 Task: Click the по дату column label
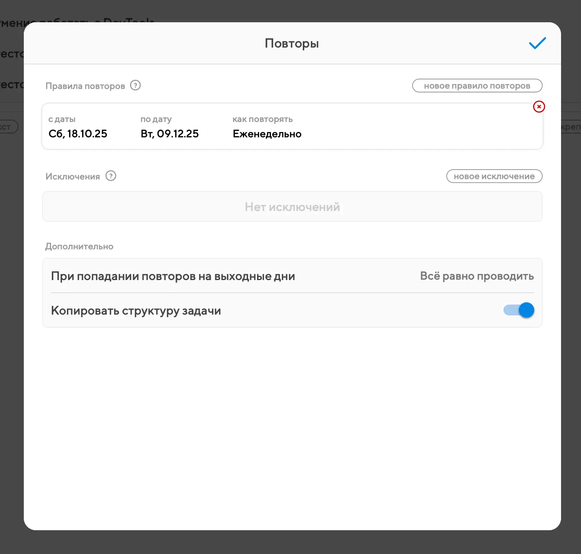pos(156,119)
